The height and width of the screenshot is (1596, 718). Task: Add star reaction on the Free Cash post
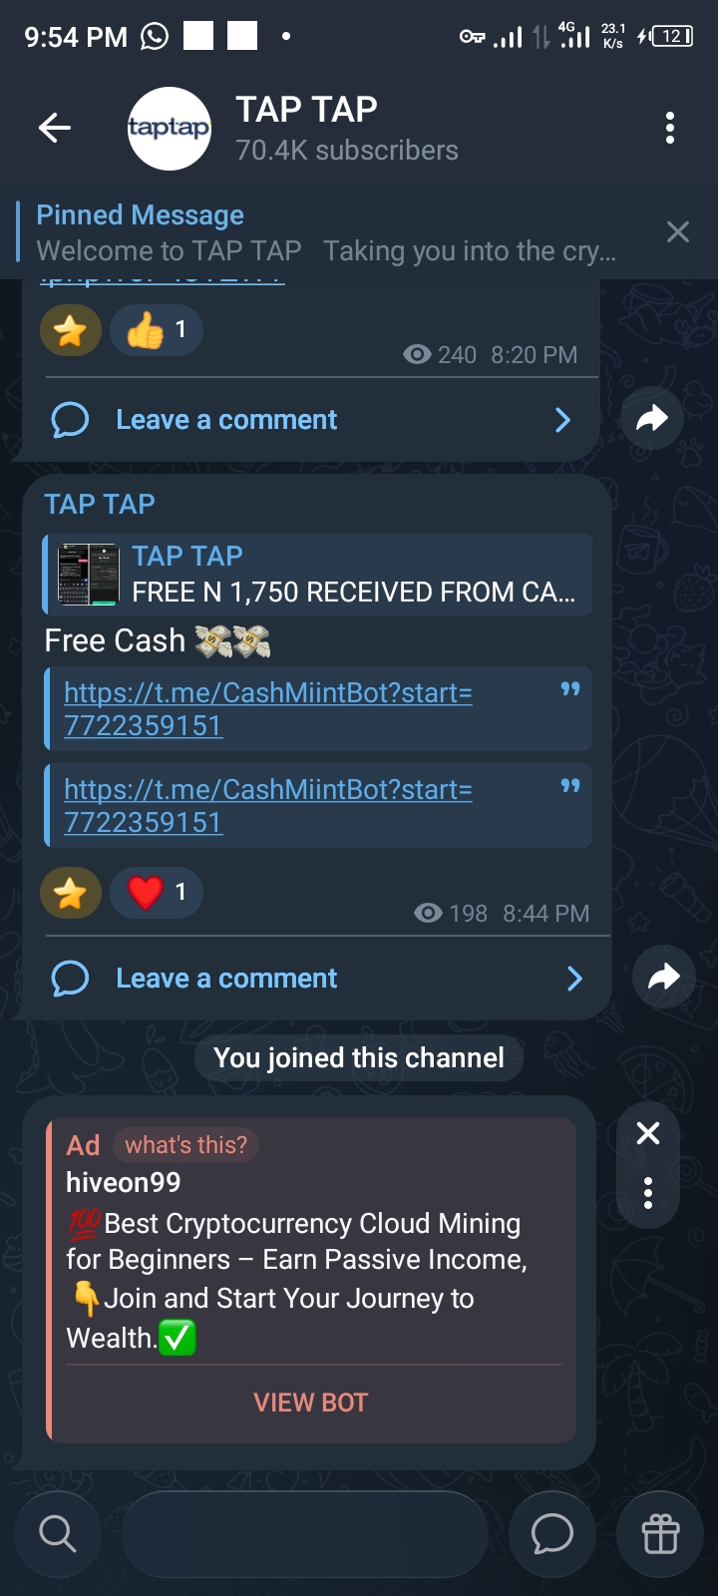click(x=71, y=892)
